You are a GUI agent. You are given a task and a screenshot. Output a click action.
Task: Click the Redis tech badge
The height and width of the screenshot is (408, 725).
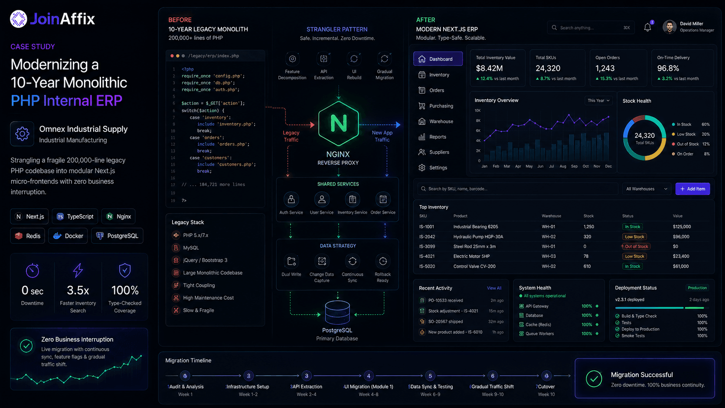point(28,236)
